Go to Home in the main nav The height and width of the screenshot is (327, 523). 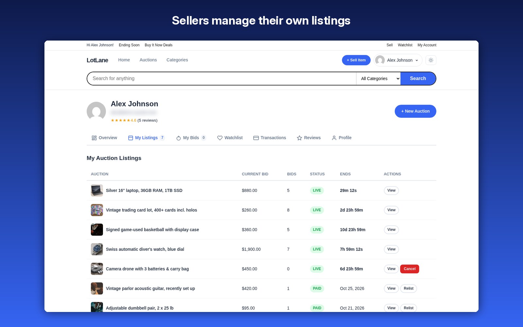coord(124,60)
